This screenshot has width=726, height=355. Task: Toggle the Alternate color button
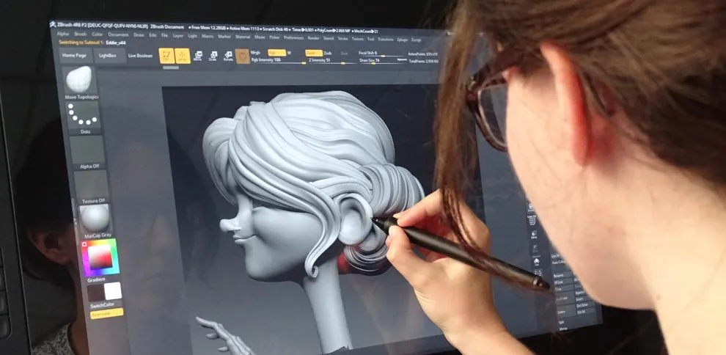(x=107, y=313)
